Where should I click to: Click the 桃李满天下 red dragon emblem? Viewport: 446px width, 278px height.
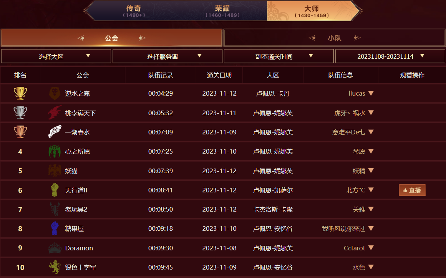55,113
